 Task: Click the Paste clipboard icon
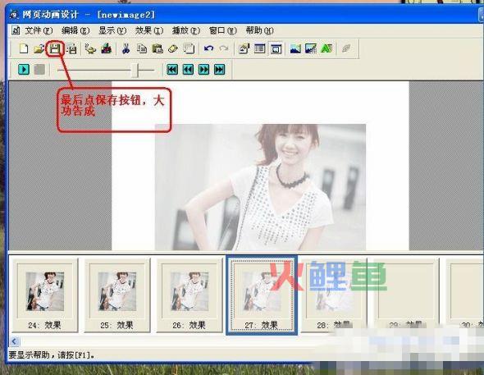point(158,48)
